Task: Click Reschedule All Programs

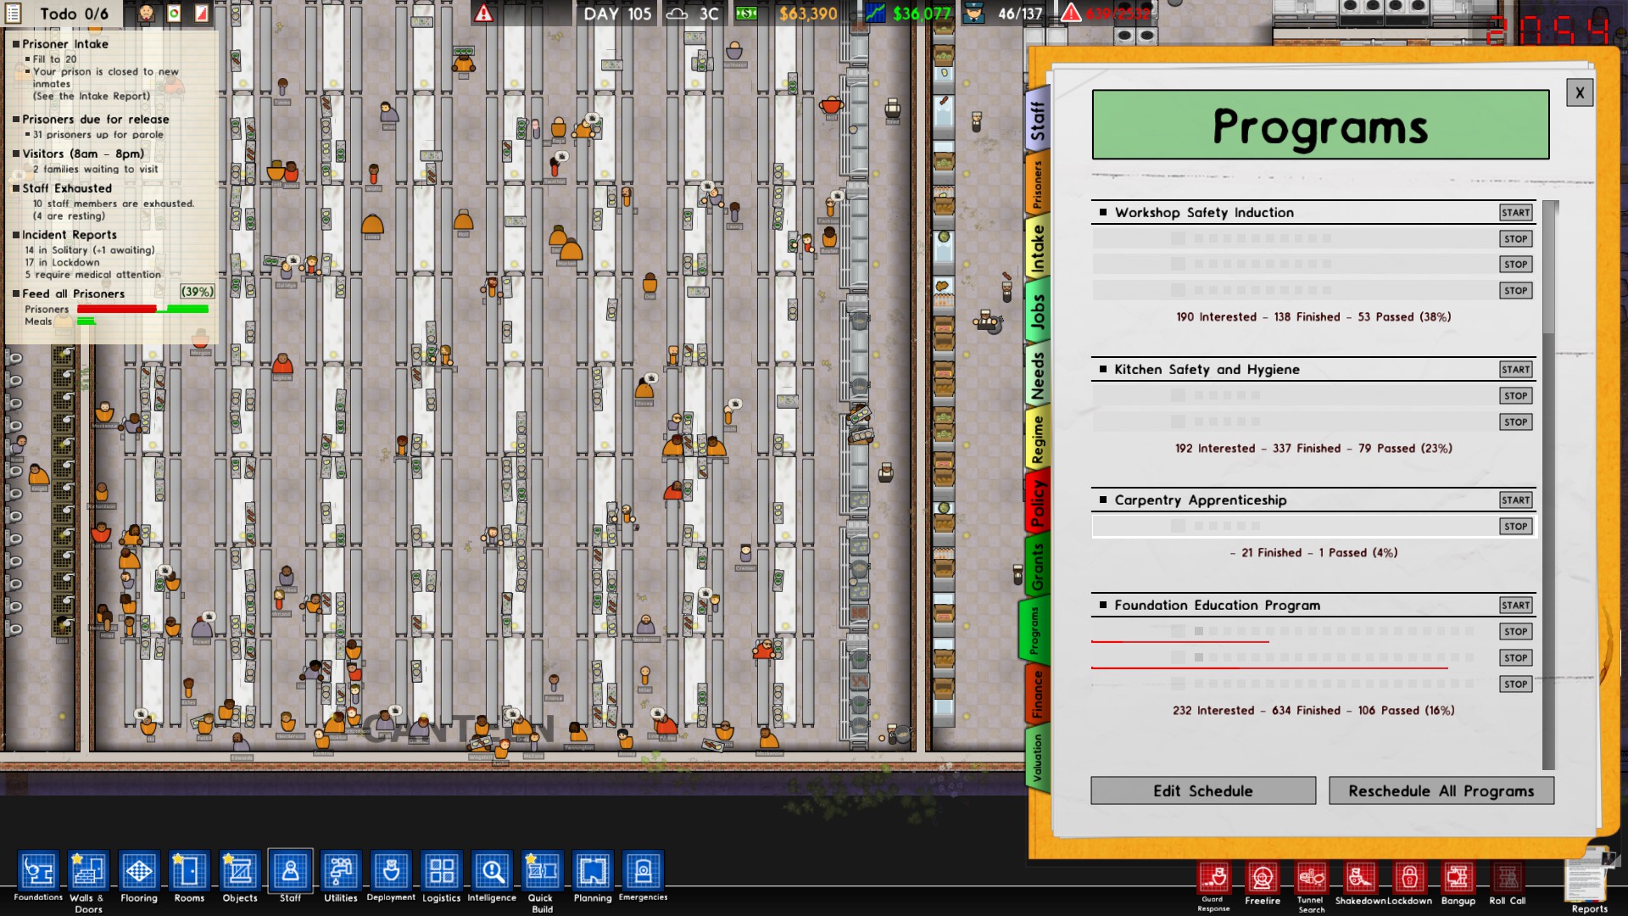Action: pos(1441,790)
